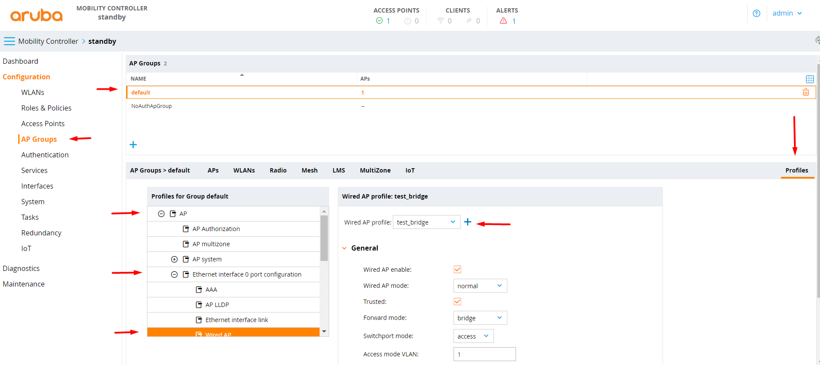The image size is (820, 365).
Task: Switch to the APs tab
Action: (x=213, y=170)
